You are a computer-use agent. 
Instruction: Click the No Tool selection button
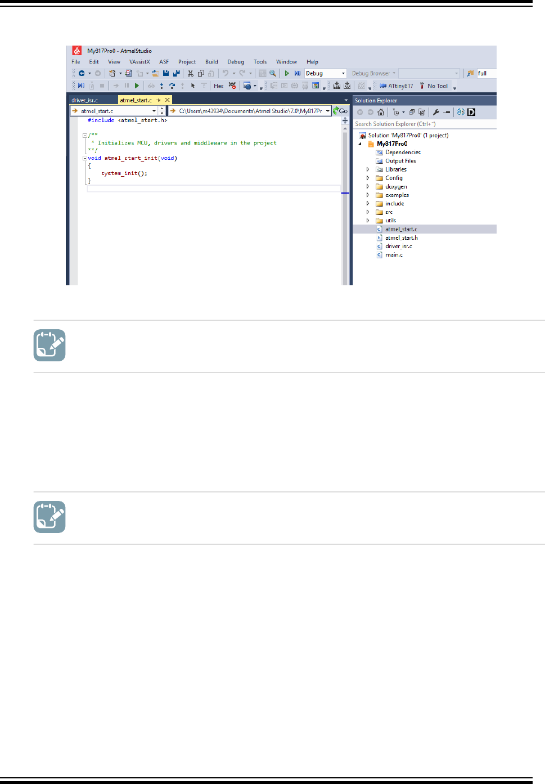pos(434,86)
